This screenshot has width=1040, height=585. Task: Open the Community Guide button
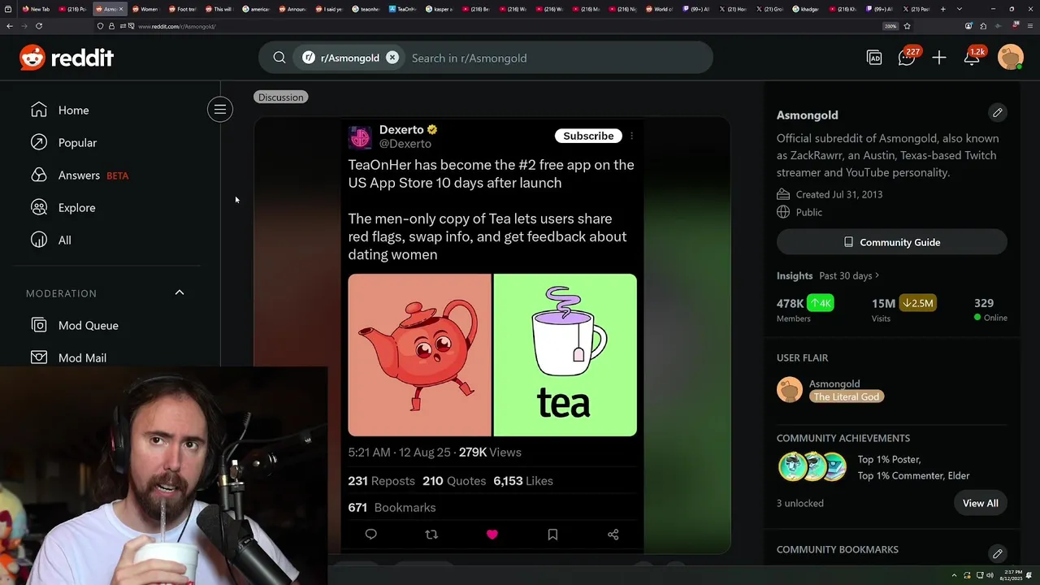pyautogui.click(x=892, y=242)
